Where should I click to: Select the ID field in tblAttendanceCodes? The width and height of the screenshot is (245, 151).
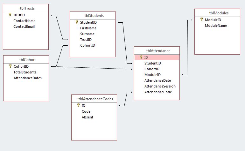point(83,106)
